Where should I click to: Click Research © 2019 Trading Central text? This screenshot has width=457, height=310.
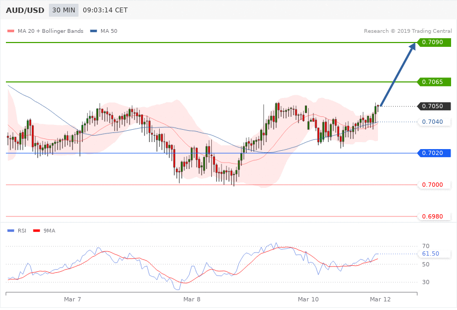click(x=408, y=31)
